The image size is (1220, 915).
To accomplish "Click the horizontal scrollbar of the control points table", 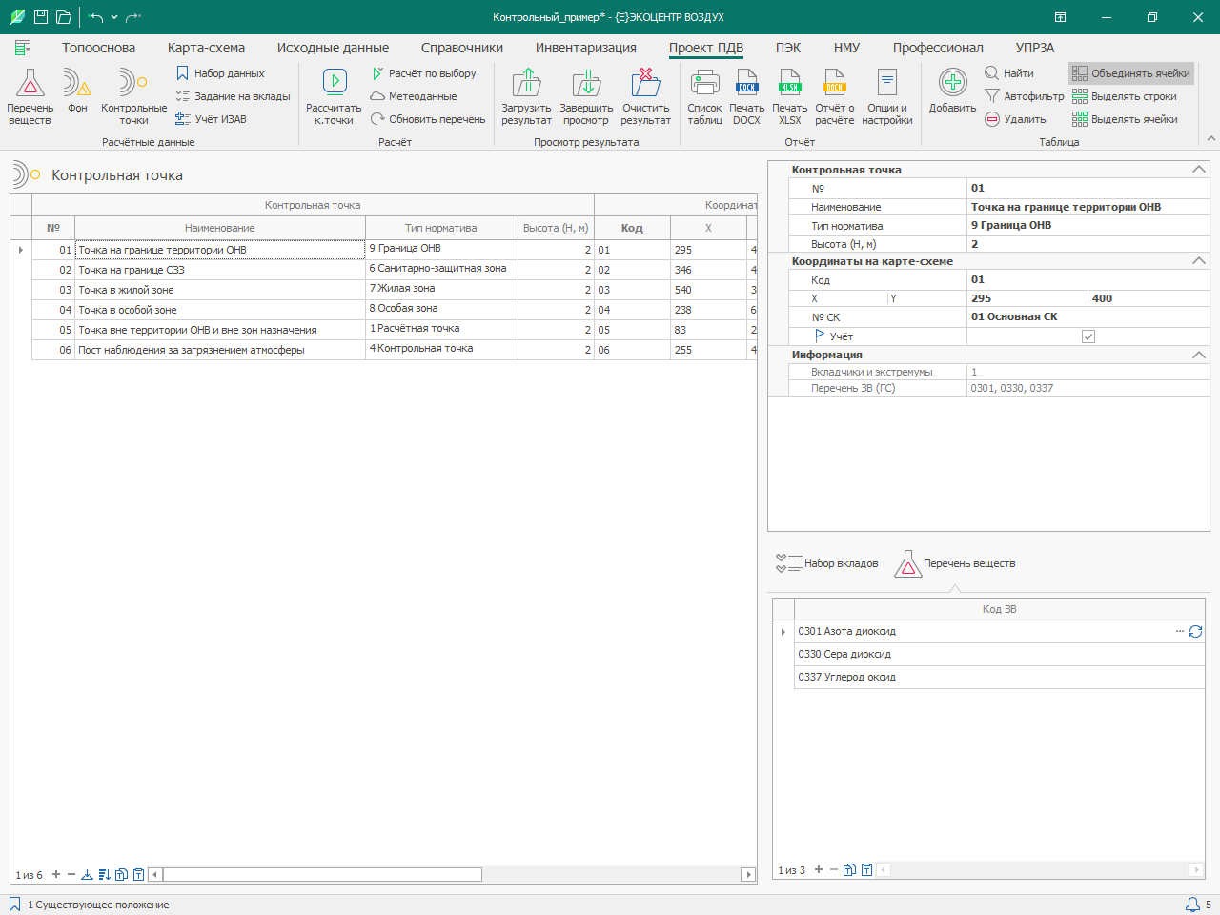I will tap(322, 874).
